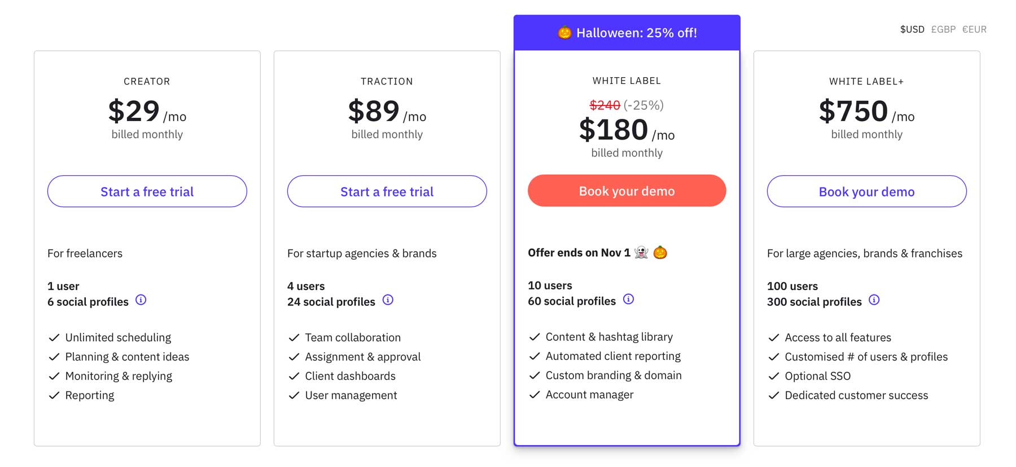This screenshot has height=467, width=1016.
Task: Select the $USD currency option
Action: [x=912, y=29]
